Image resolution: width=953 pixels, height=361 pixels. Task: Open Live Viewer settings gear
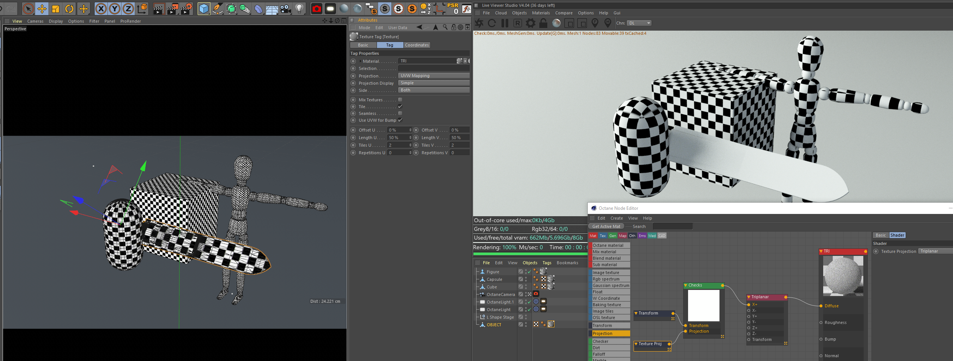[x=531, y=23]
